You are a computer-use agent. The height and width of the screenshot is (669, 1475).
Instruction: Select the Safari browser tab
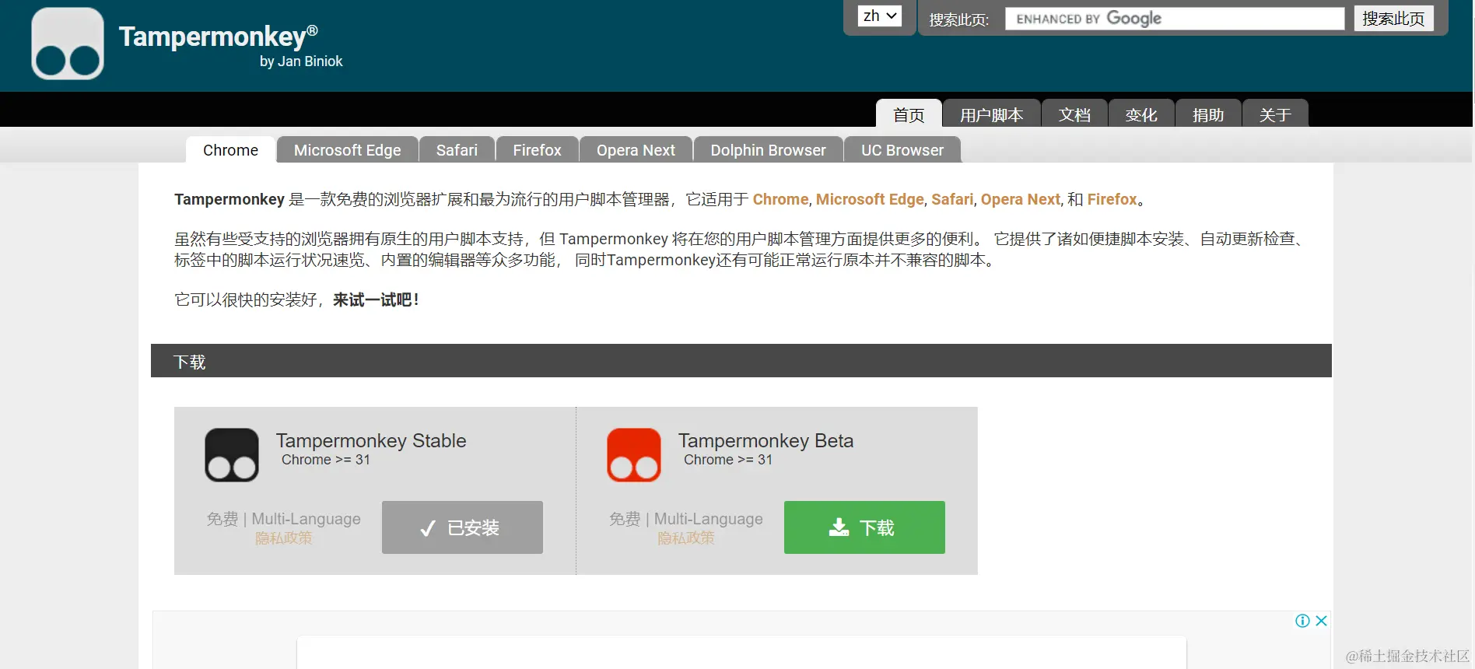point(457,150)
